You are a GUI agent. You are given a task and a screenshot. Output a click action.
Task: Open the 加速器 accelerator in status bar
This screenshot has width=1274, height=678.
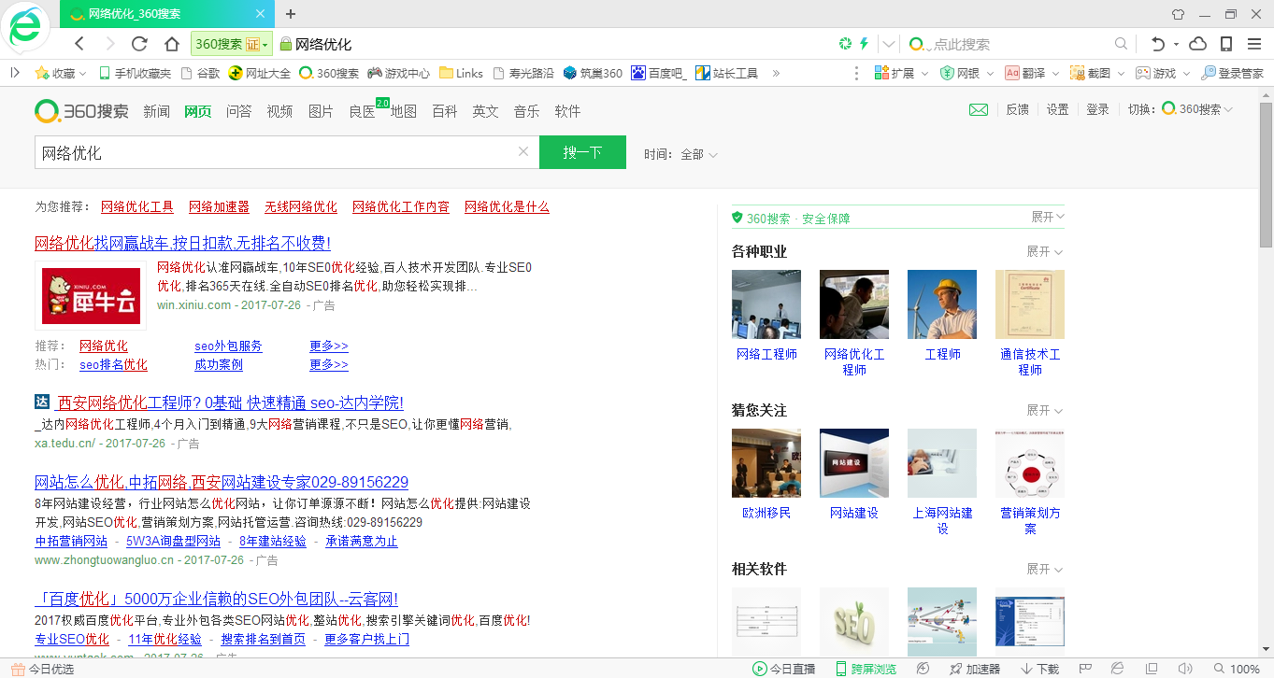pyautogui.click(x=975, y=669)
